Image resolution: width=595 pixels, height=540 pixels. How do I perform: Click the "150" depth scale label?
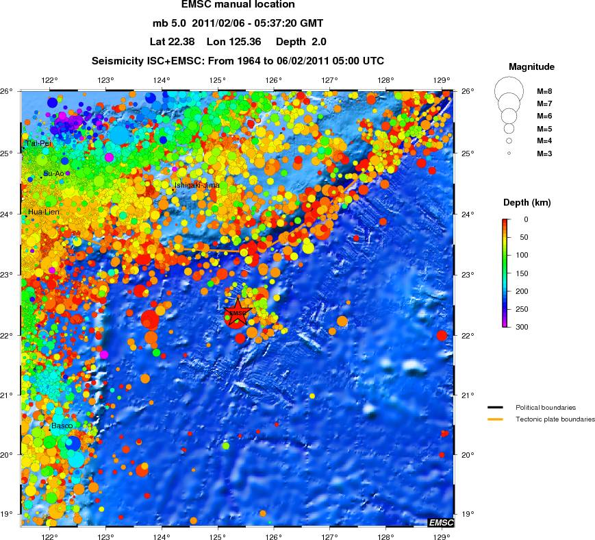point(522,273)
